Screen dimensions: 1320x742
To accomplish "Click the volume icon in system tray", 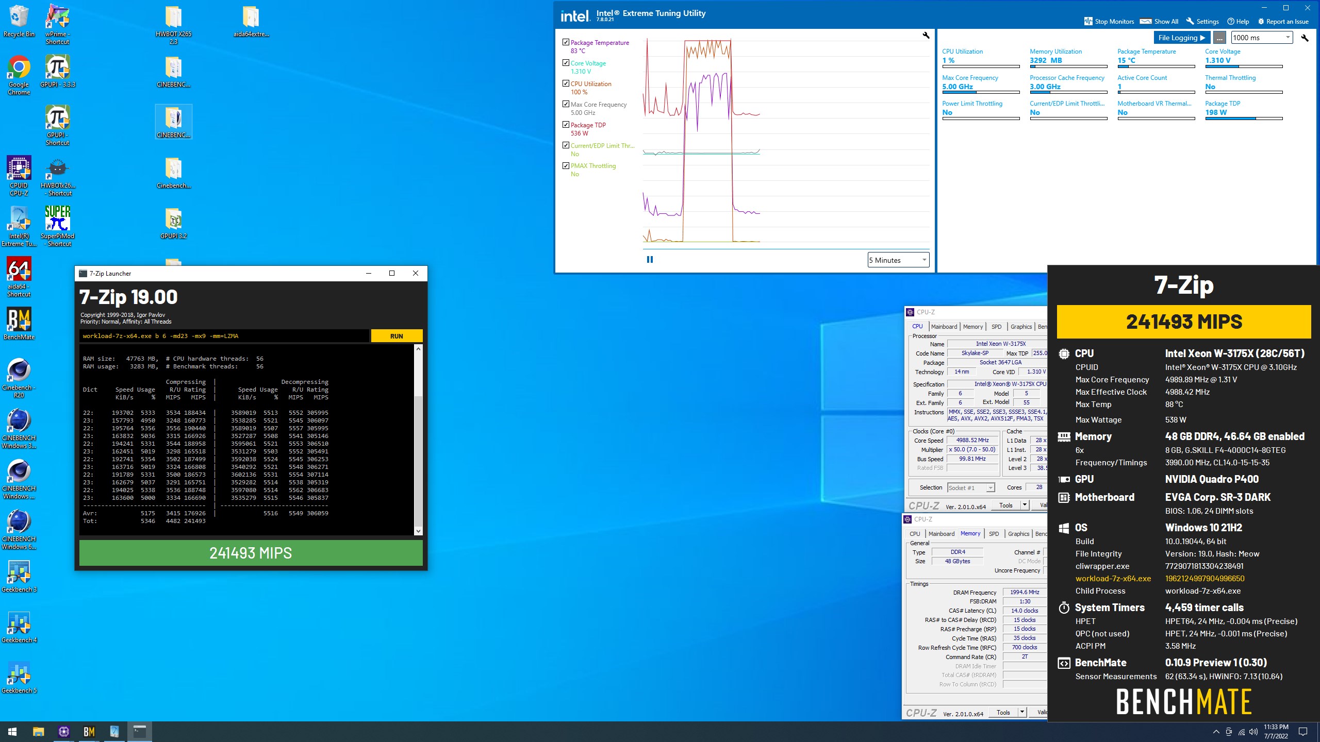I will click(1253, 732).
